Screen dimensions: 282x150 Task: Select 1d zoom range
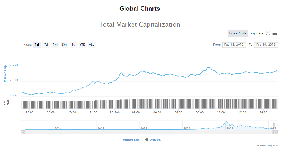[x=37, y=45]
